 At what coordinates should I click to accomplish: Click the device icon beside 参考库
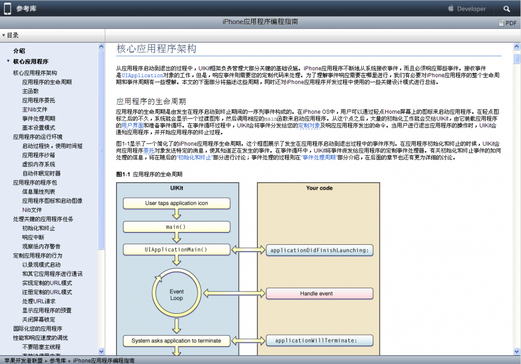[x=7, y=9]
